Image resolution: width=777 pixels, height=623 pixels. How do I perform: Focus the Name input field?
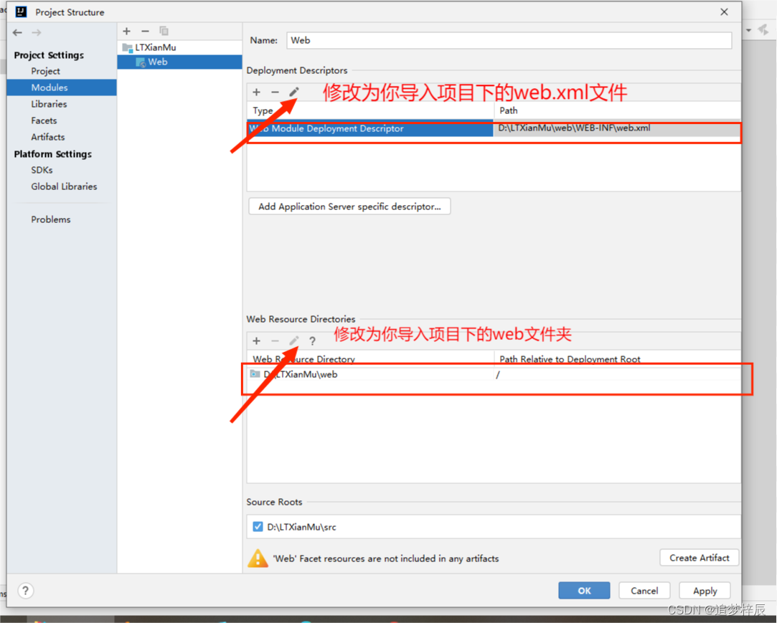pyautogui.click(x=509, y=40)
